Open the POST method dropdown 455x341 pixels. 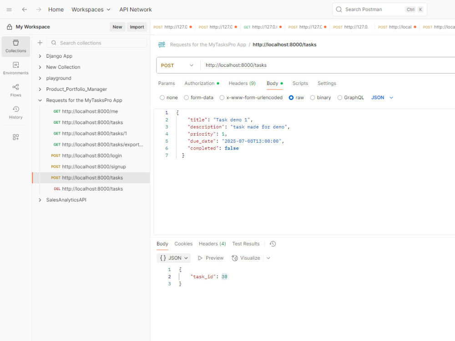(177, 65)
